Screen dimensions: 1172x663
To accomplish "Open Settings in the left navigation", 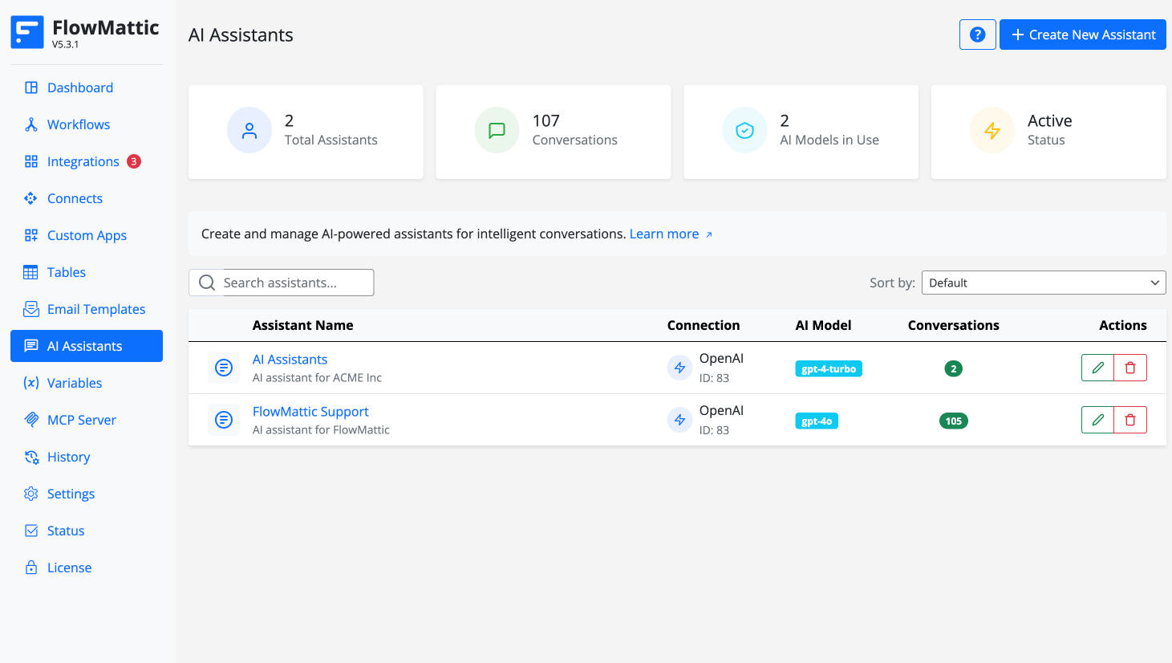I will 71,494.
